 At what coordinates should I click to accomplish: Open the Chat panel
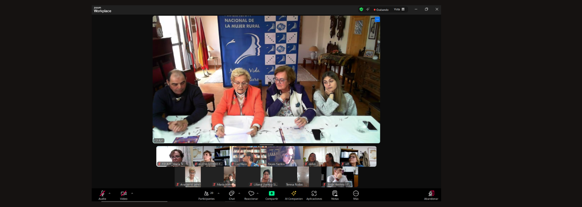pos(232,194)
